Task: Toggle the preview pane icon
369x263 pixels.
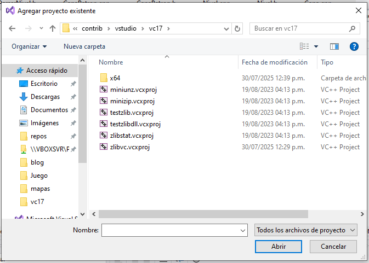Action: 335,46
